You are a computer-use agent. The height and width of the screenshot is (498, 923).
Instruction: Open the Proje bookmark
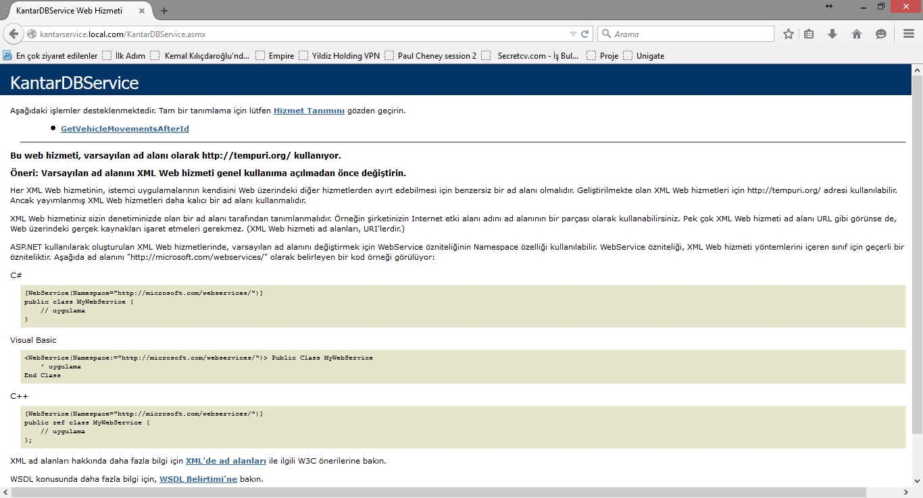point(603,56)
